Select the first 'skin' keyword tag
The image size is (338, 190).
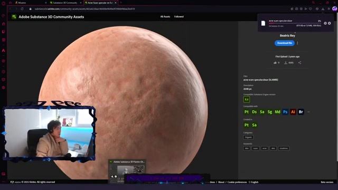click(247, 148)
